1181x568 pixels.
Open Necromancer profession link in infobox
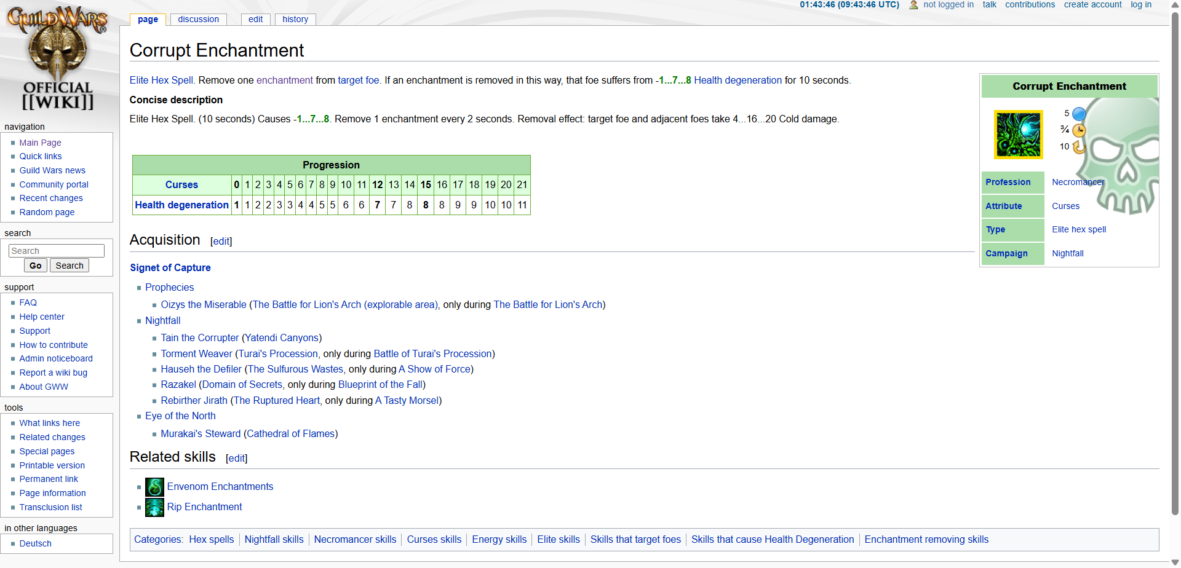1078,182
